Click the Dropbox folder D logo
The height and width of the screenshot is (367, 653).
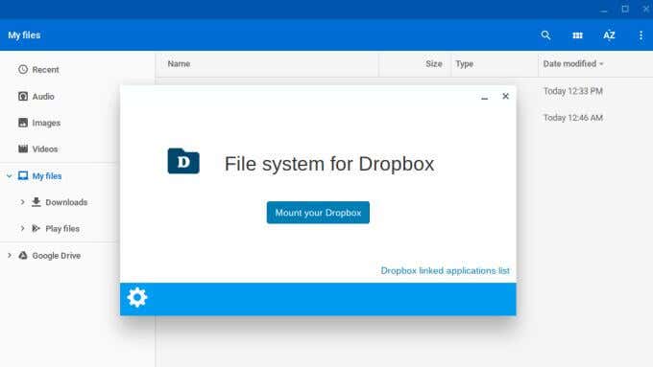tap(183, 161)
